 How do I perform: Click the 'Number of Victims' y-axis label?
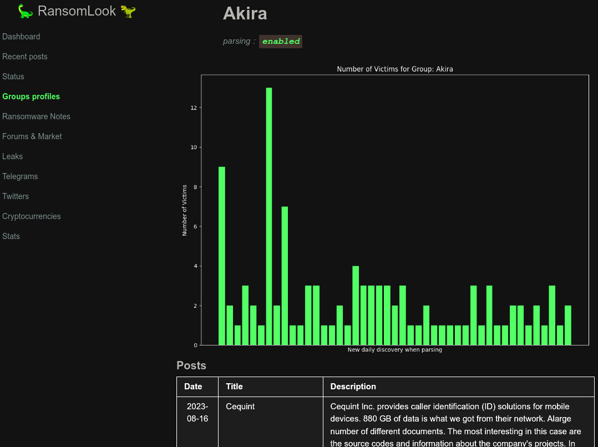[x=185, y=210]
